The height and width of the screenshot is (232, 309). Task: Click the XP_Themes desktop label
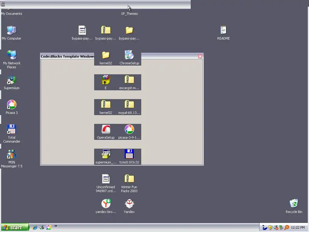click(x=129, y=14)
